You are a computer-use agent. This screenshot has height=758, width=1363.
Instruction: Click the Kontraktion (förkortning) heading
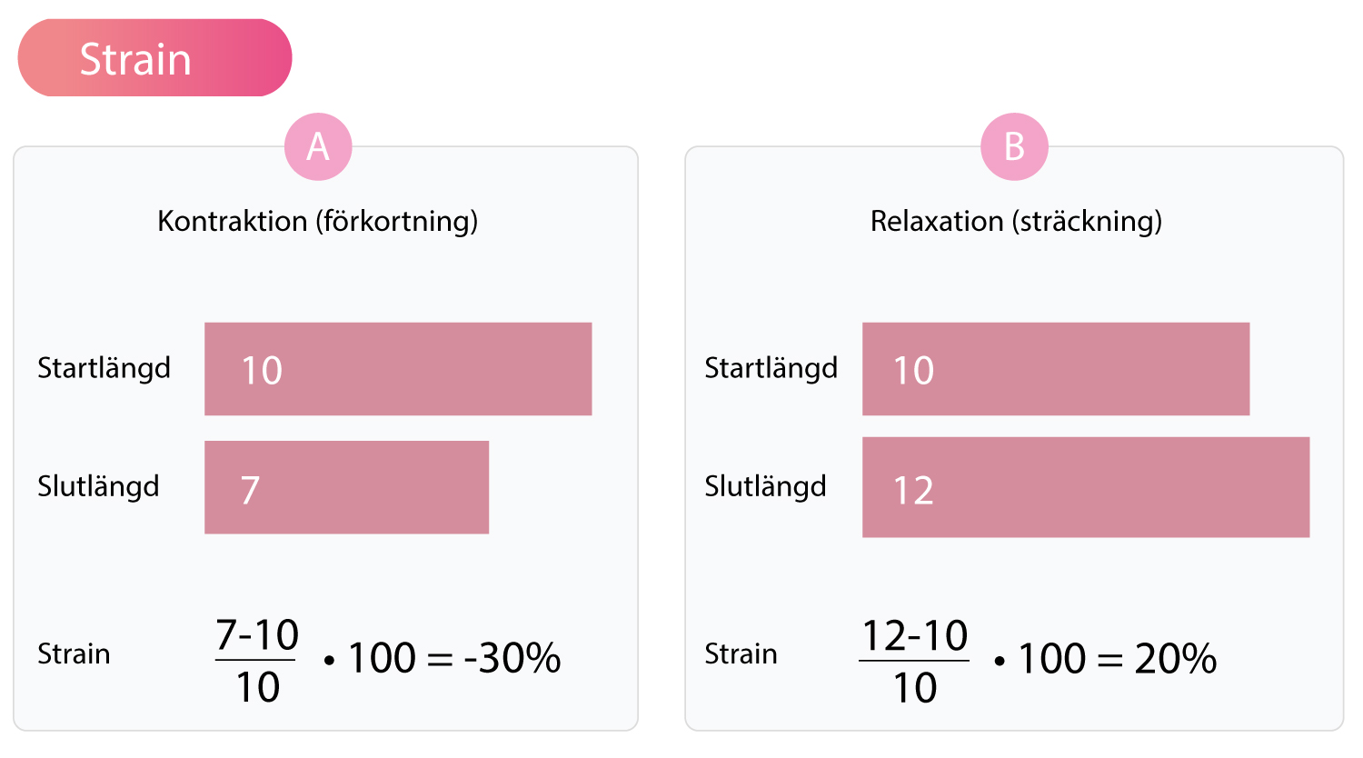[318, 221]
